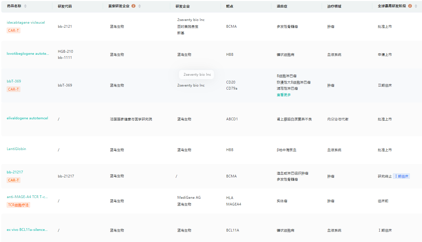Click the 适应症 column header
Screen dimensions: 422x242
tap(282, 6)
